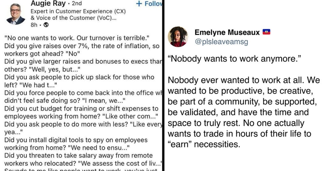
Task: Click the Haiti flag emoji
Action: [266, 32]
